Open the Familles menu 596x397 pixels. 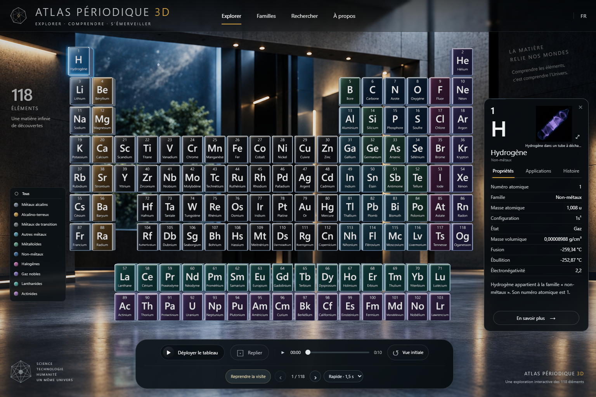pos(266,16)
